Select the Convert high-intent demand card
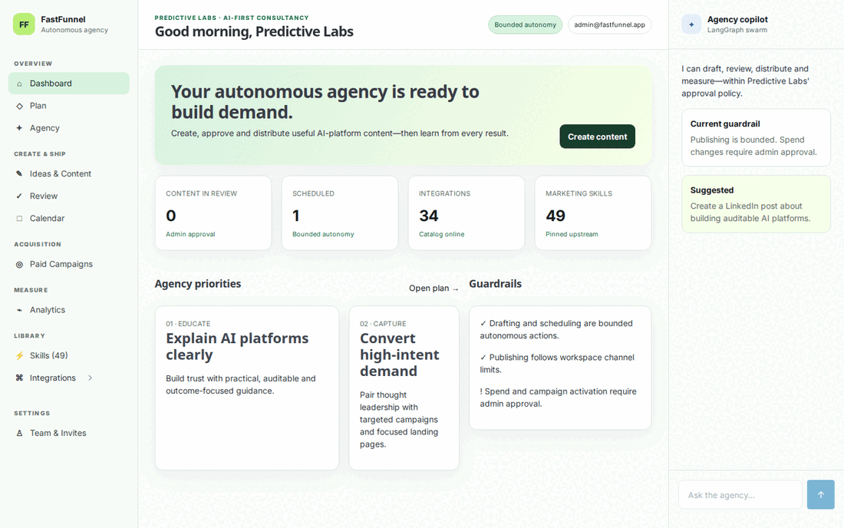The image size is (844, 528). point(404,388)
